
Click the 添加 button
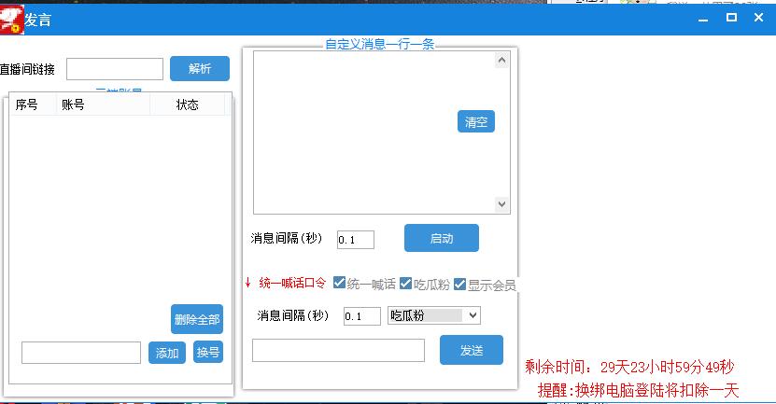click(x=167, y=353)
